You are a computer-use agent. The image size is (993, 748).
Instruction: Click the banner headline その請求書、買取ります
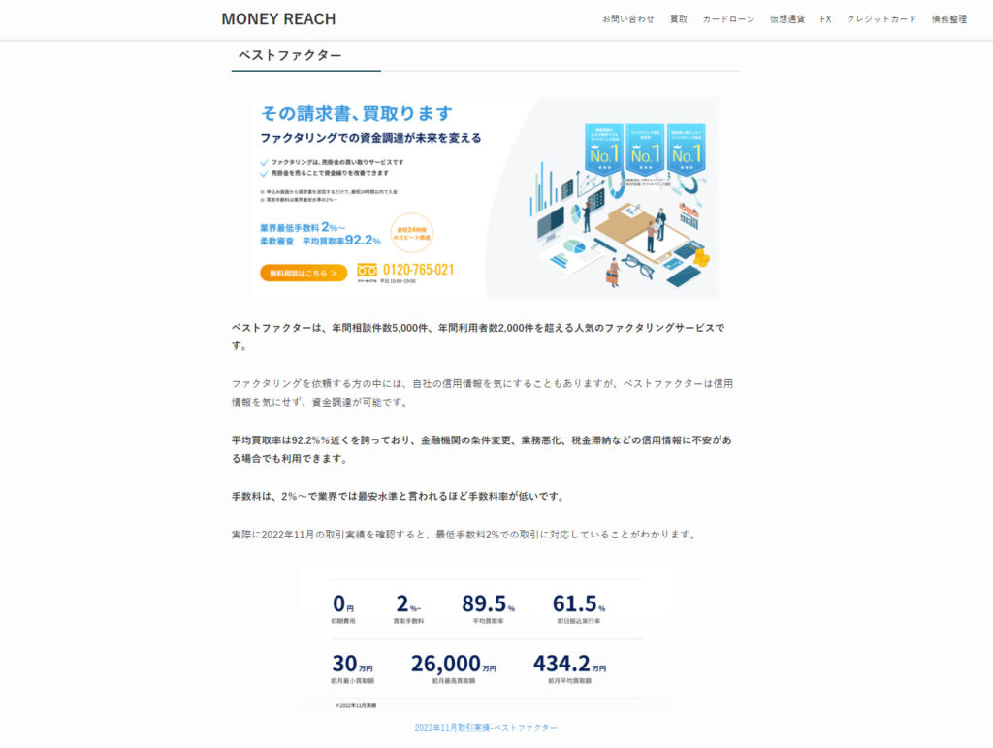pyautogui.click(x=357, y=114)
